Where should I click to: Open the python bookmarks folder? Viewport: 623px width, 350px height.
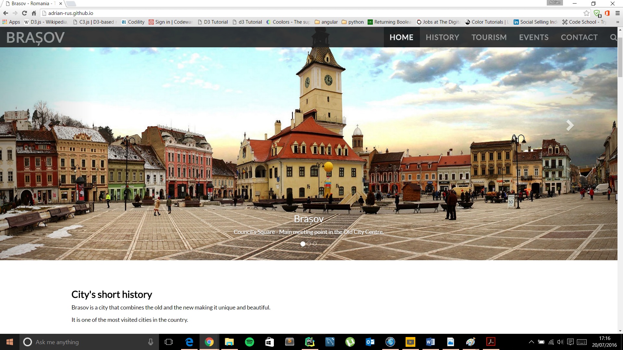pyautogui.click(x=353, y=22)
